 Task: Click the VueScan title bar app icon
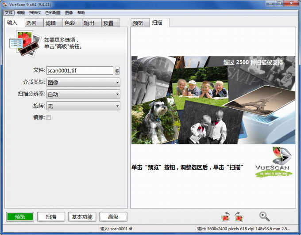[x=5, y=4]
